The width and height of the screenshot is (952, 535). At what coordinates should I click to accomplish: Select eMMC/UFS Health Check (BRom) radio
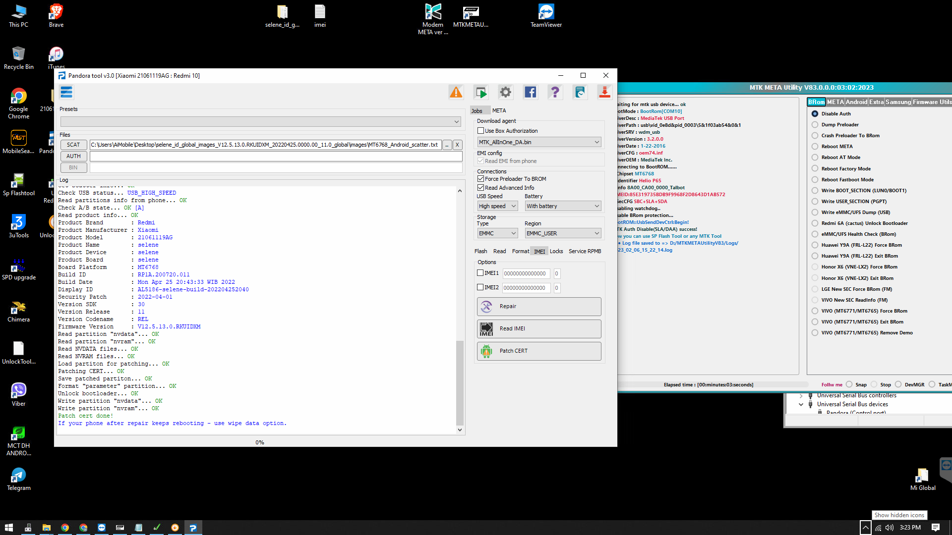click(x=815, y=234)
